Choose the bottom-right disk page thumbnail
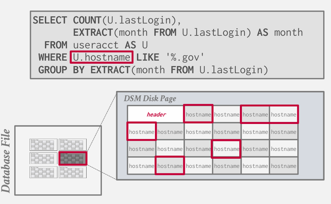Screen dimensions: 331x204 coord(72,172)
